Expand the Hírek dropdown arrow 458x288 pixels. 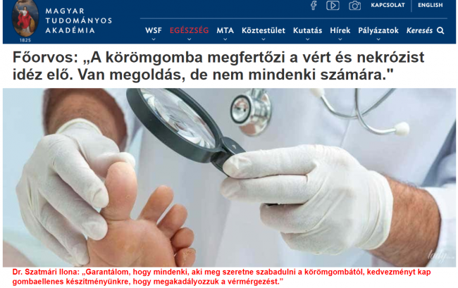point(340,39)
